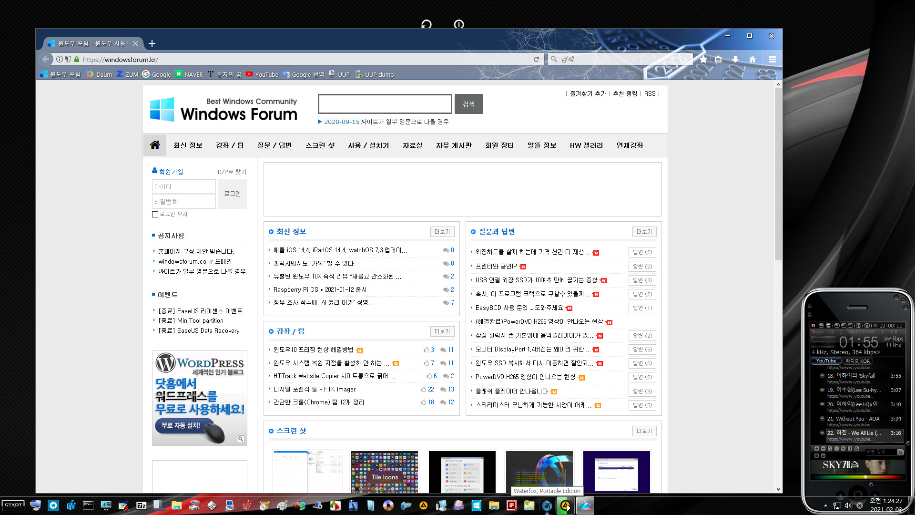Viewport: 915px width, 515px height.
Task: Open the paint palette icon on the taskbar
Action: (x=282, y=505)
